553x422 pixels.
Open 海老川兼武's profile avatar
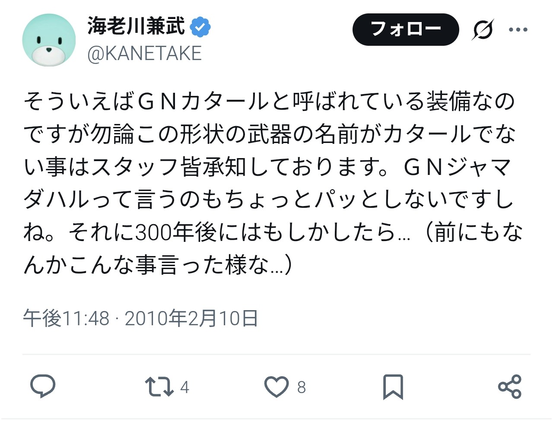tap(49, 40)
